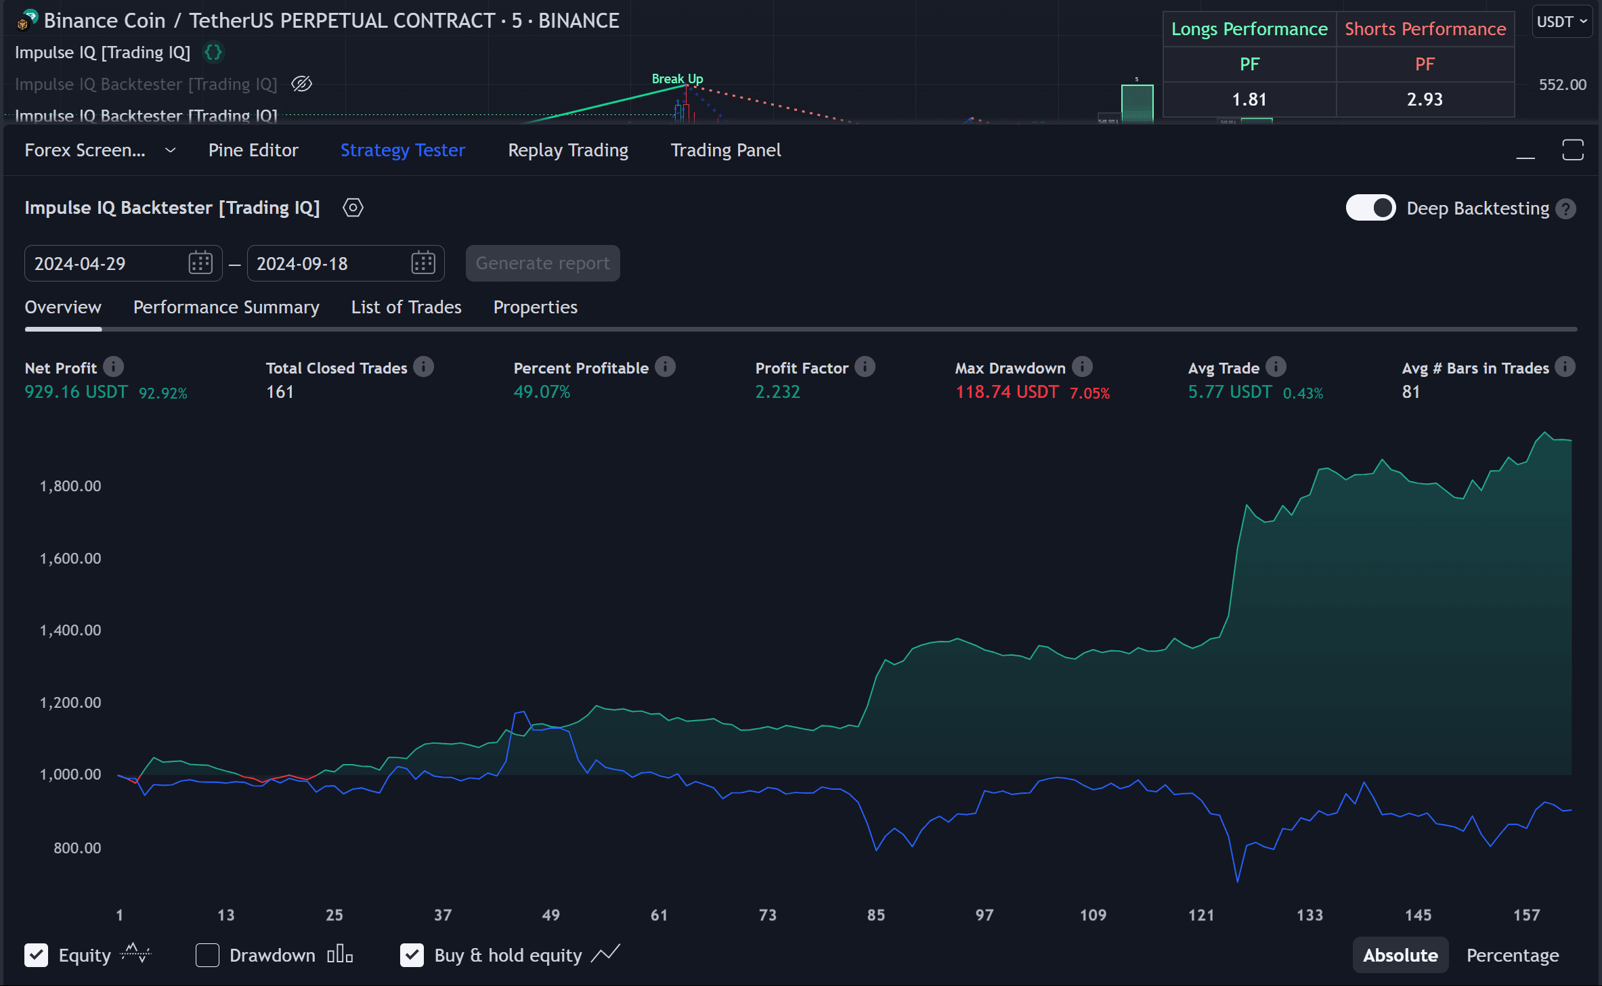Uncheck the Buy & hold equity checkbox
Viewport: 1602px width, 986px height.
412,955
